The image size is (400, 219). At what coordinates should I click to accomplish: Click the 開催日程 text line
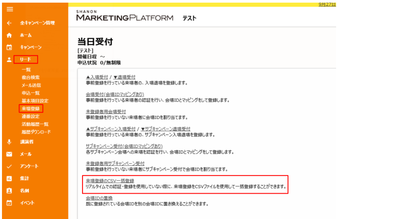point(91,56)
